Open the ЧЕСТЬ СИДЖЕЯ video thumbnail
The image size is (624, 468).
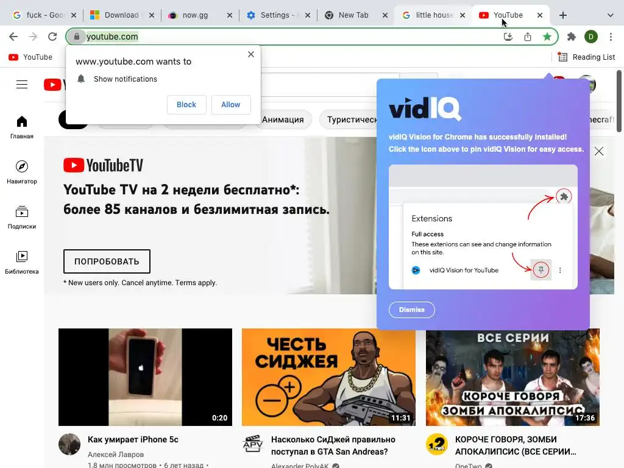[328, 377]
